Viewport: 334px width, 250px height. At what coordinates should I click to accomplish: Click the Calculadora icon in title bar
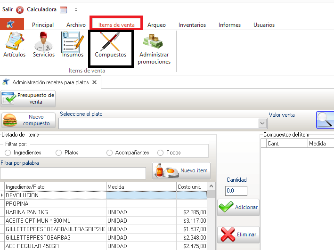64,9
